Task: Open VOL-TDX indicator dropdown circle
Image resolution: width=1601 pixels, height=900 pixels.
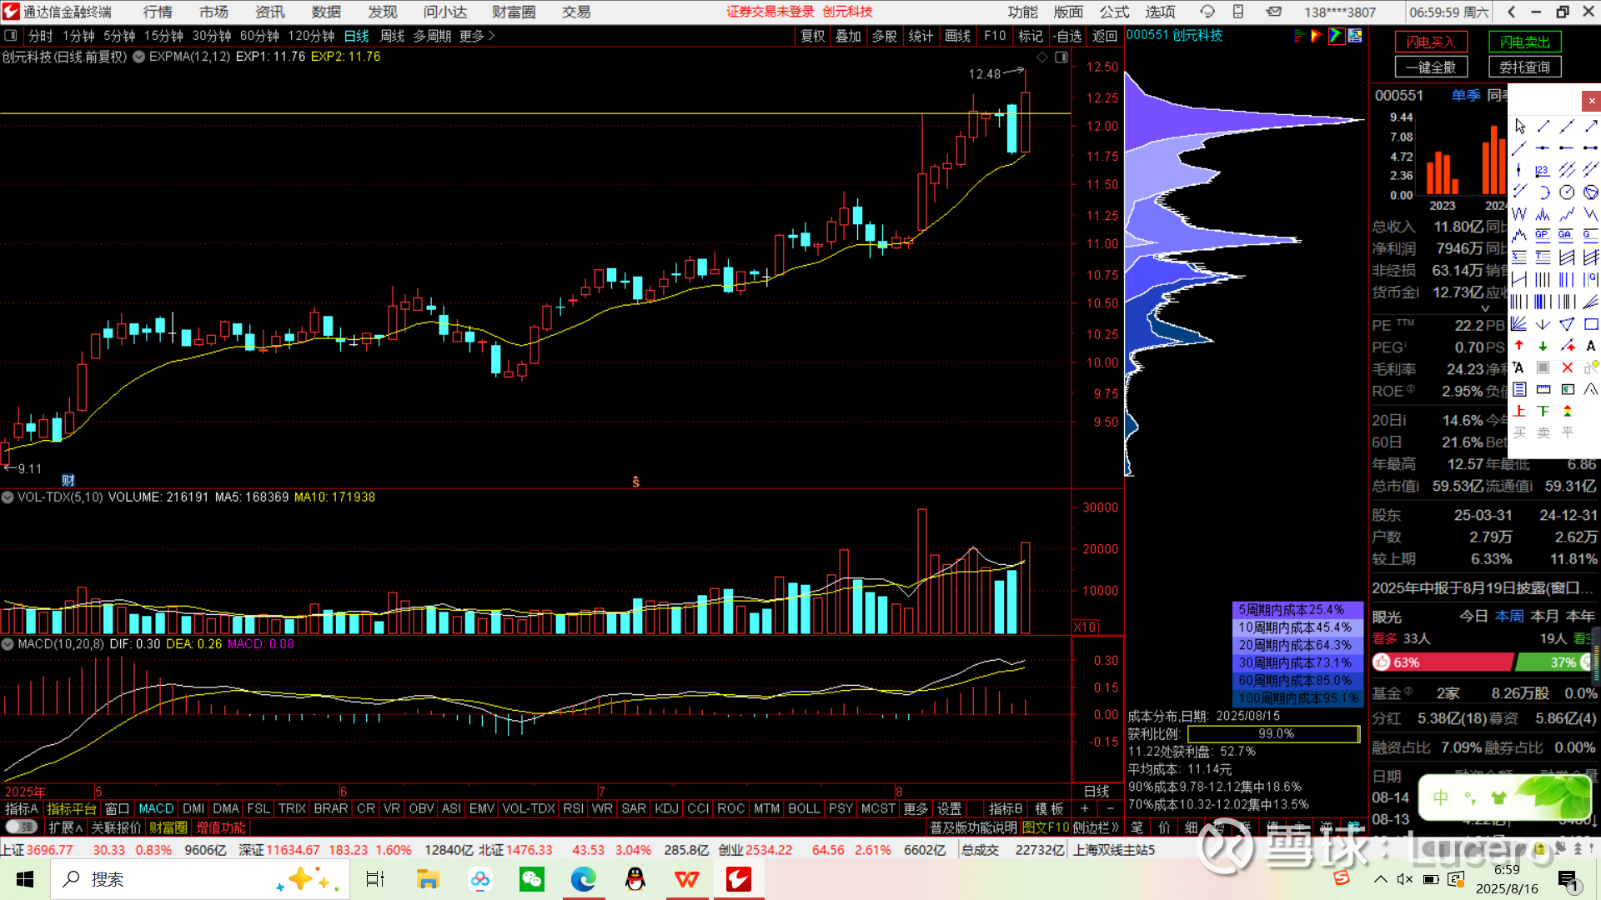Action: point(8,497)
